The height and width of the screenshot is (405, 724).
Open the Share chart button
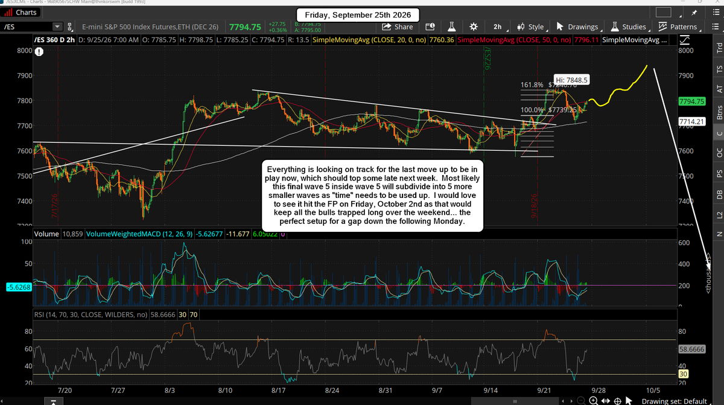[397, 27]
